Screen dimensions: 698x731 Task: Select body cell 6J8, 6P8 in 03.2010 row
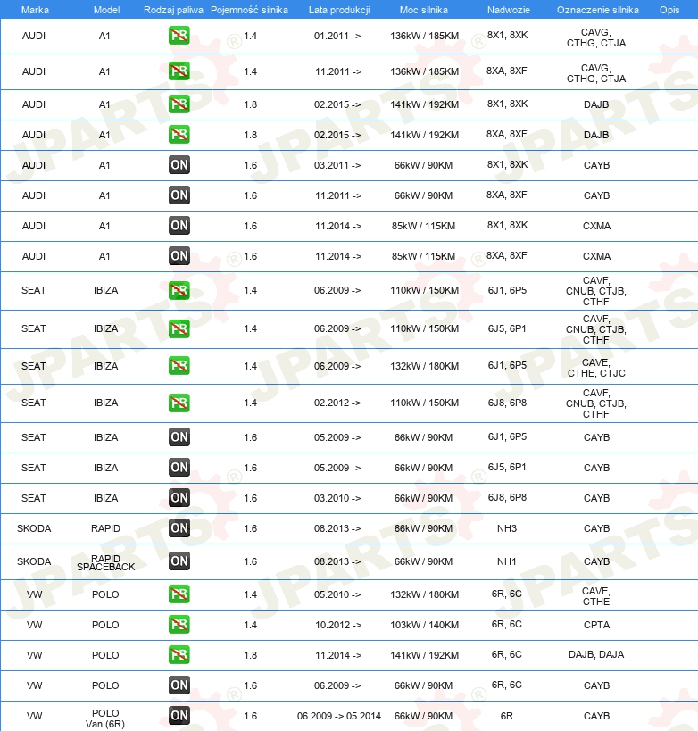(x=507, y=497)
